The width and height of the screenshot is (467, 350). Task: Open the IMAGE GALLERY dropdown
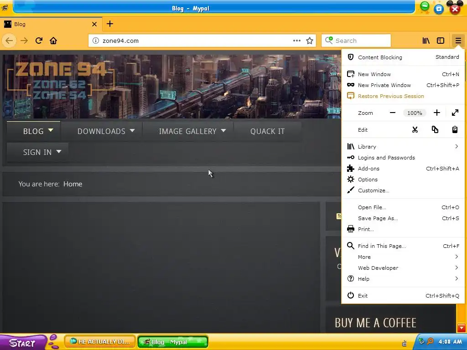[x=187, y=131]
